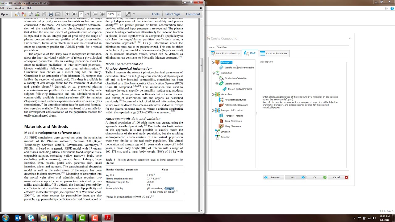This screenshot has height=222, width=395.
Task: Open File Explorer from the taskbar
Action: coord(44,218)
